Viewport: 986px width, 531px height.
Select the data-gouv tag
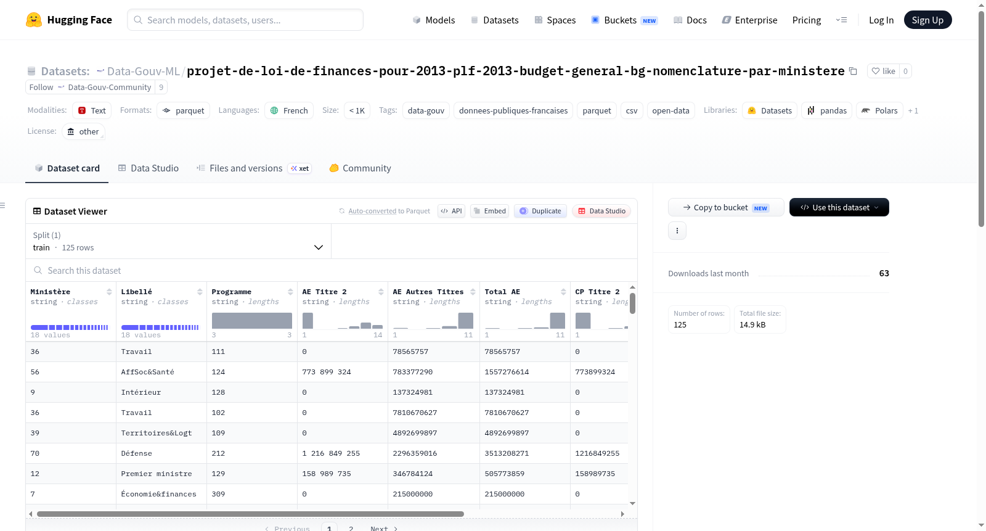[x=426, y=110]
